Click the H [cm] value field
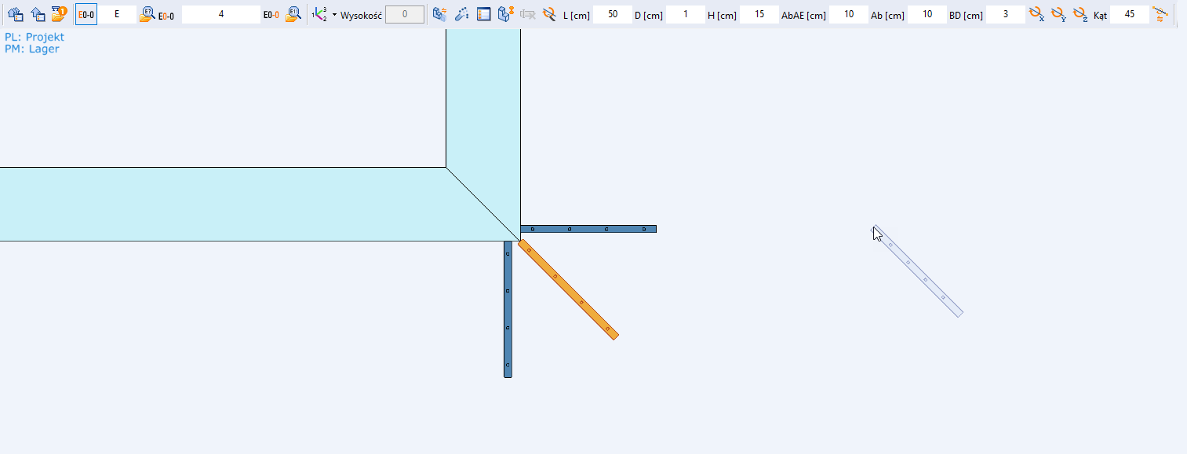Screen dimensions: 1187x454 point(759,14)
